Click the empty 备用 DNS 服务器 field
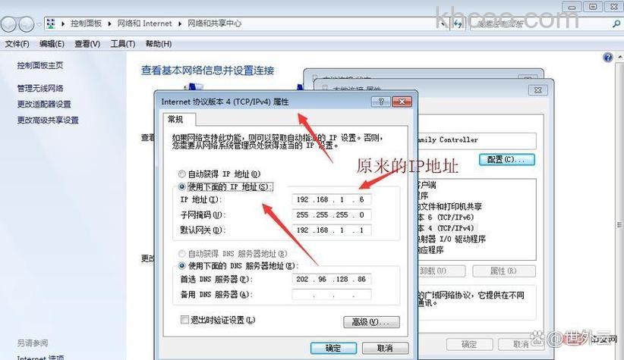The image size is (624, 360). (332, 294)
